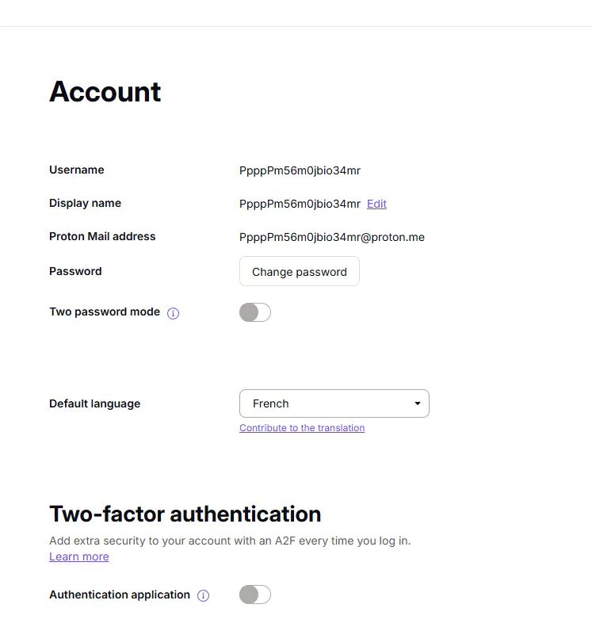Click the info icon next to Authentication application
592x627 pixels.
(203, 595)
